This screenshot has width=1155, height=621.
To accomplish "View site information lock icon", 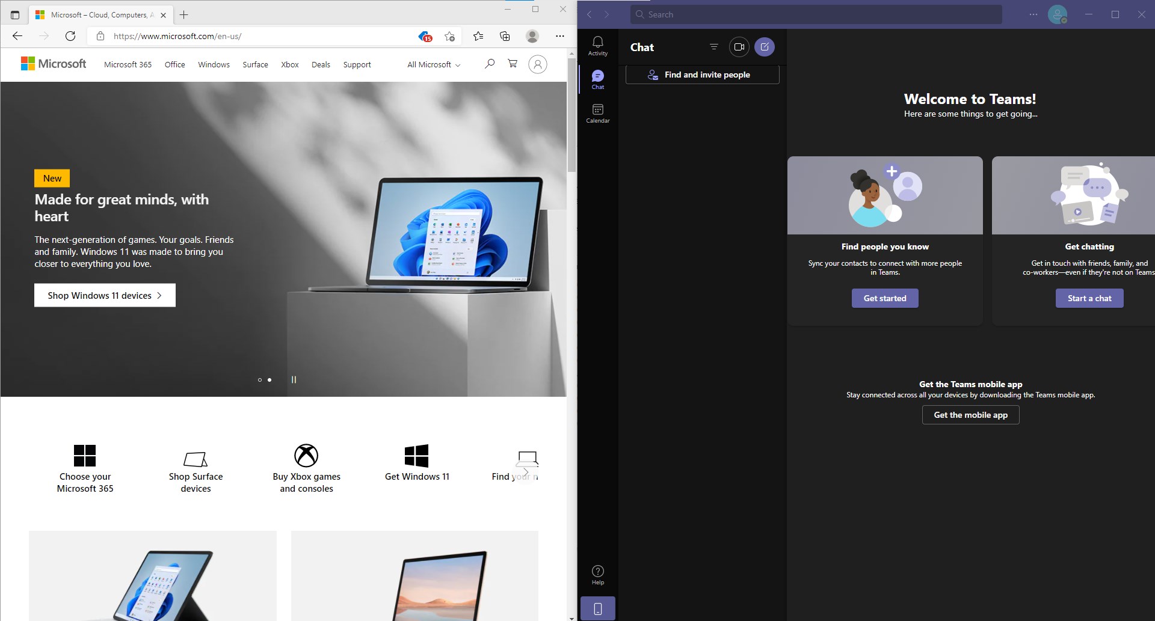I will (x=100, y=36).
